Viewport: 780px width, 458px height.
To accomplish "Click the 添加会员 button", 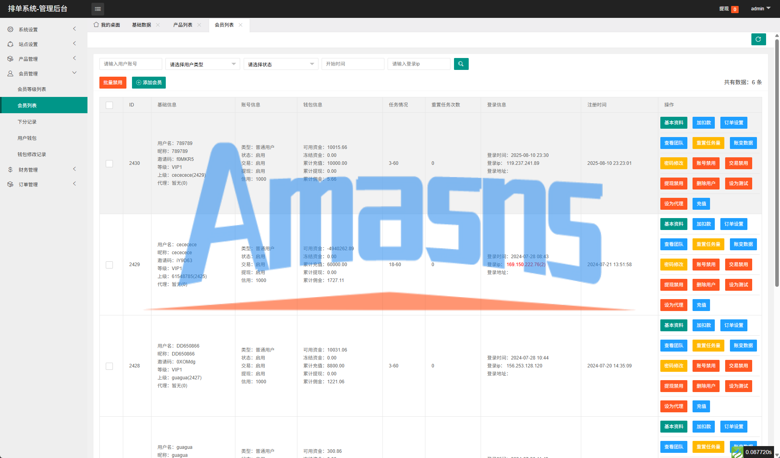I will [149, 83].
